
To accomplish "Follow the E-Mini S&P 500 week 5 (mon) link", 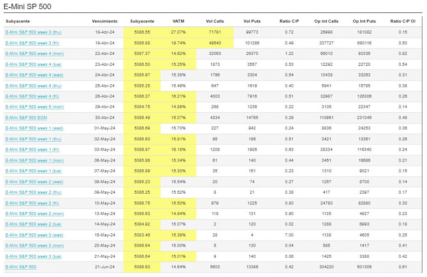I will (33, 107).
